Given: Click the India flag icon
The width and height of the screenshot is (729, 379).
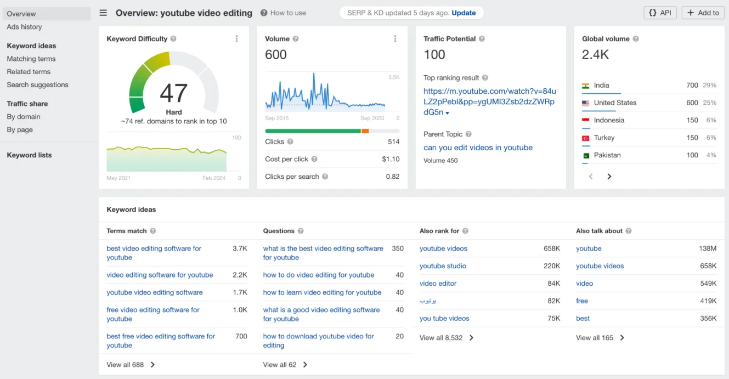Looking at the screenshot, I should pyautogui.click(x=586, y=86).
